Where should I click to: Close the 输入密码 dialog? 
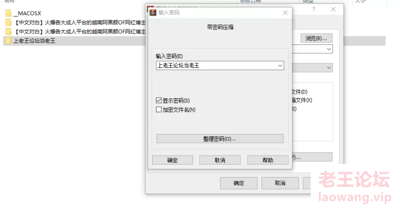tap(285, 13)
